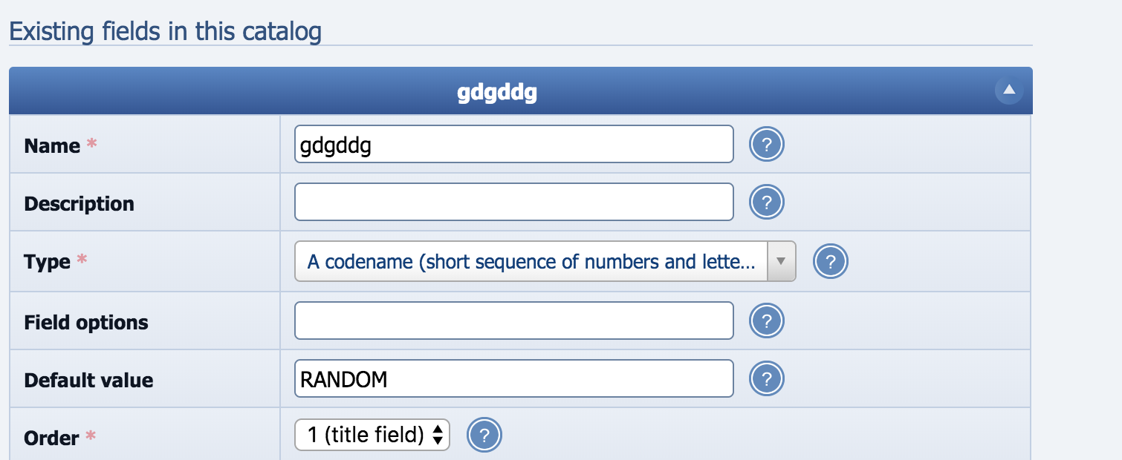Viewport: 1122px width, 460px height.
Task: Click the Type label
Action: pos(48,262)
